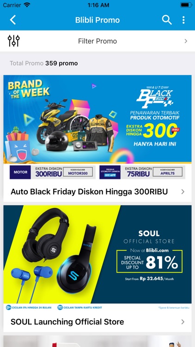Tap the Cicilan Tanpa Kartu Kredit icon
The height and width of the screenshot is (347, 195).
click(60, 307)
